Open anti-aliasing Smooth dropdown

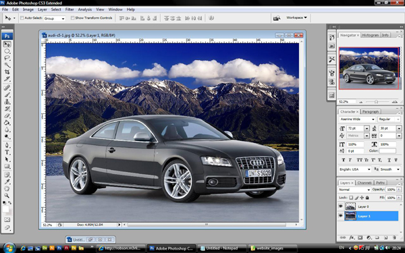click(x=390, y=169)
